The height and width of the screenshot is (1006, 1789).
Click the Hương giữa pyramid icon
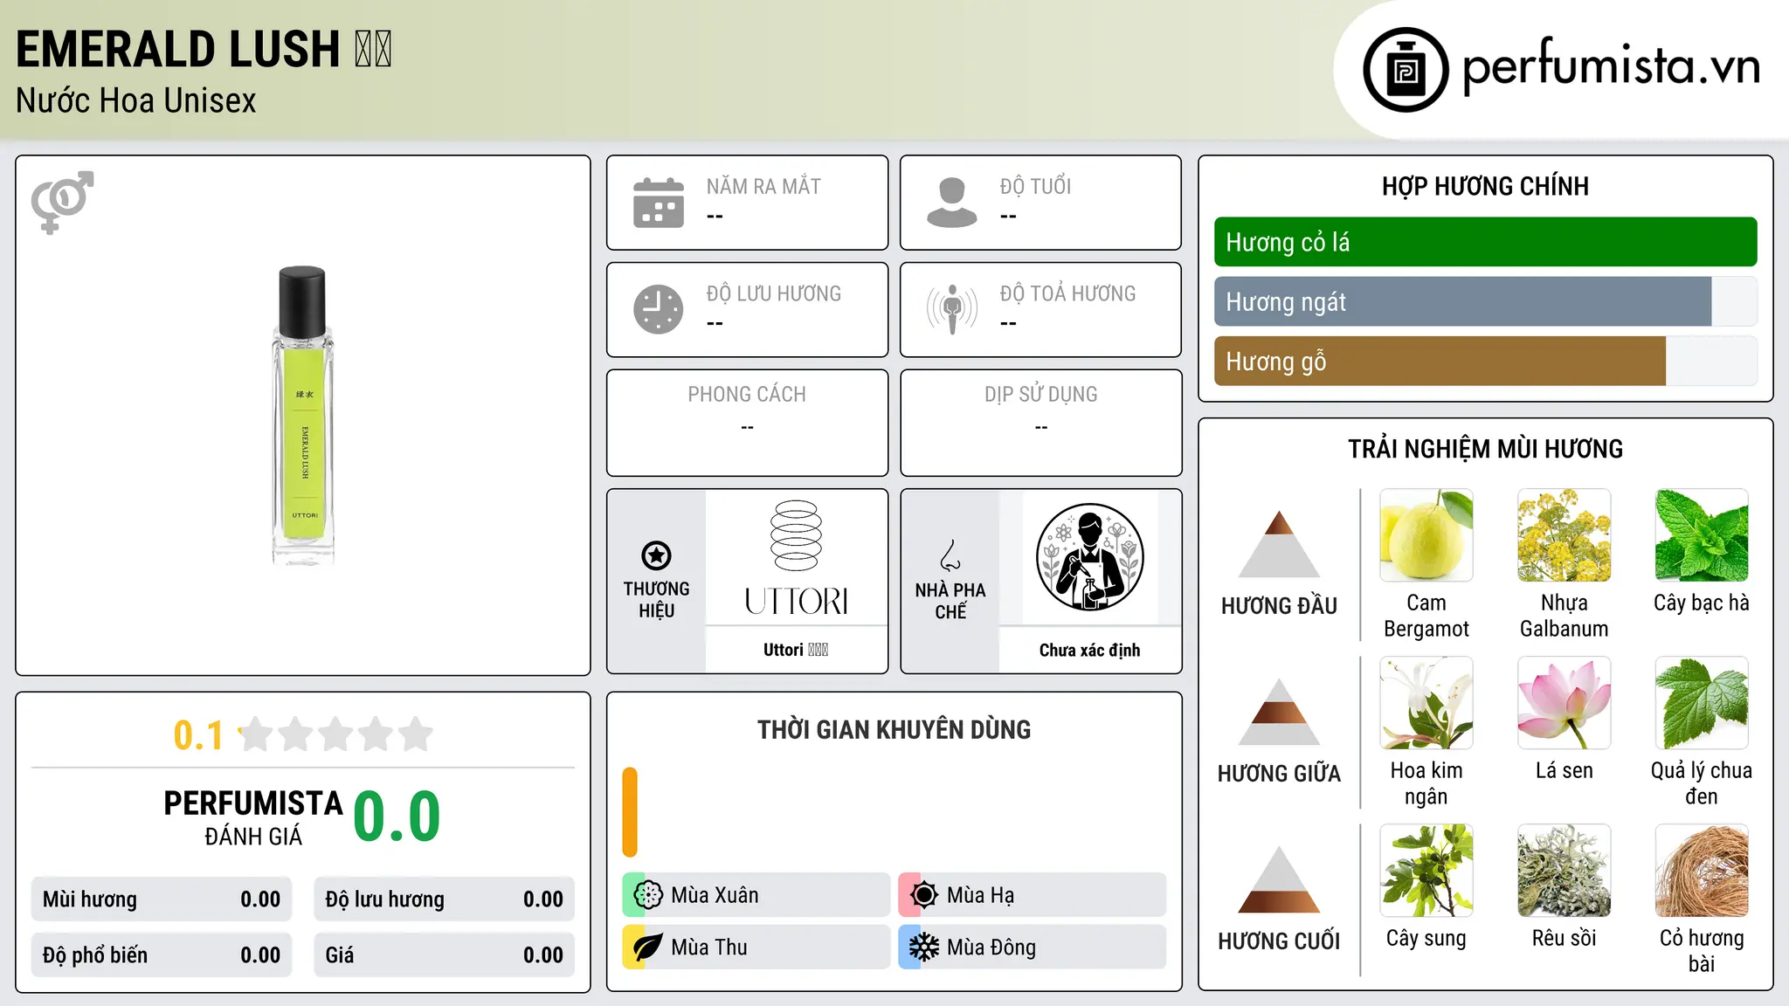(x=1279, y=712)
